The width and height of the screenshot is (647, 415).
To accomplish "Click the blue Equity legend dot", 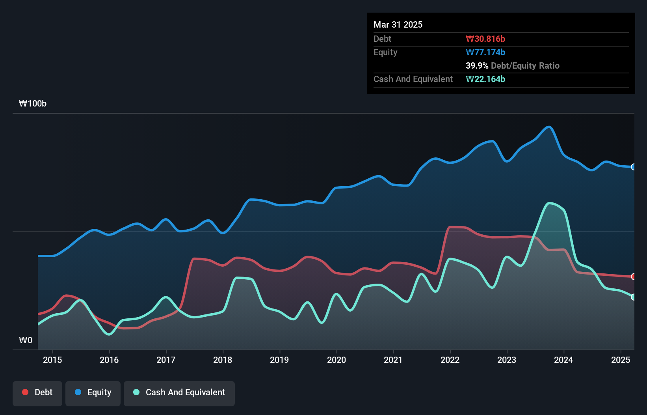I will (78, 392).
